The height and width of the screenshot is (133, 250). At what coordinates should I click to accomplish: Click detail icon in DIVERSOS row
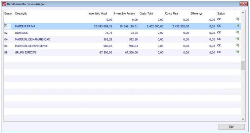(x=237, y=33)
